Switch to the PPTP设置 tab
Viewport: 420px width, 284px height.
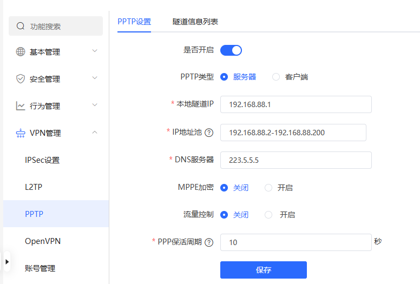tap(134, 22)
